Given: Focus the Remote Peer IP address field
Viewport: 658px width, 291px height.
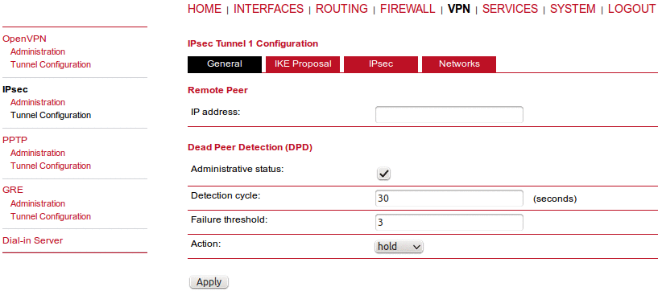Looking at the screenshot, I should coord(449,114).
